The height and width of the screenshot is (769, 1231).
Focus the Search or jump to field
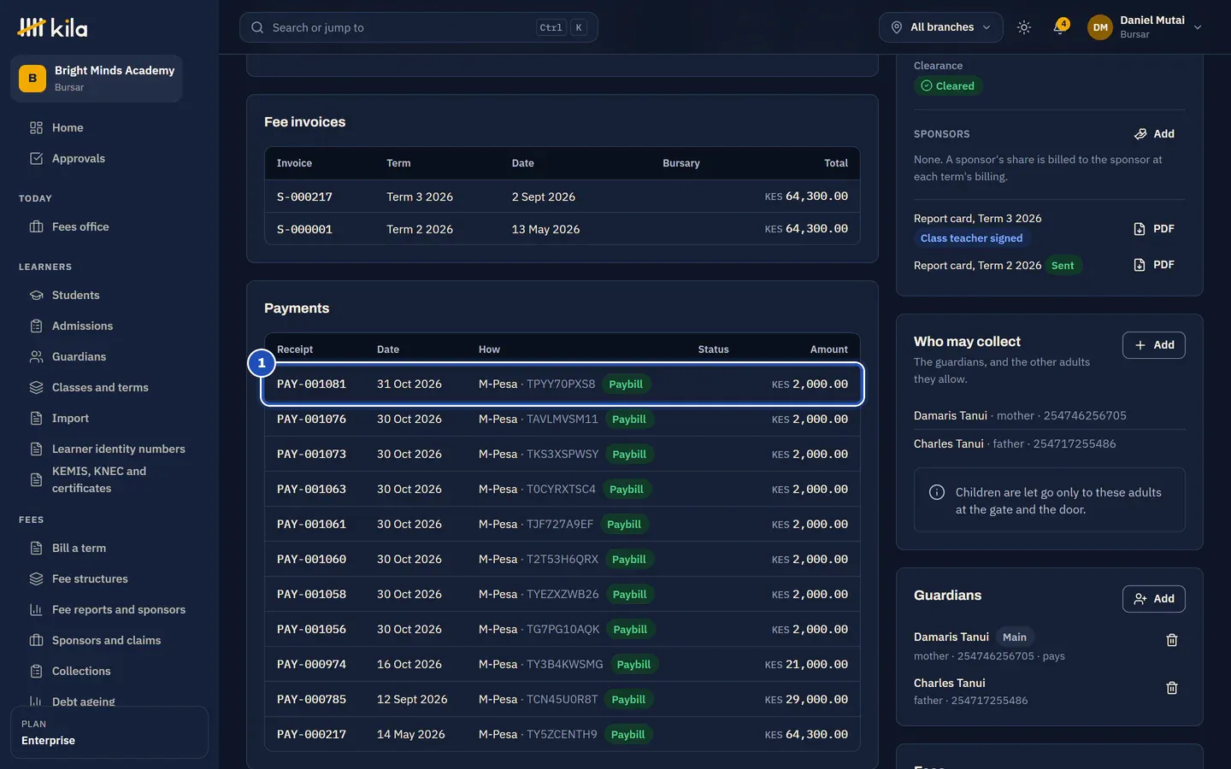point(419,27)
